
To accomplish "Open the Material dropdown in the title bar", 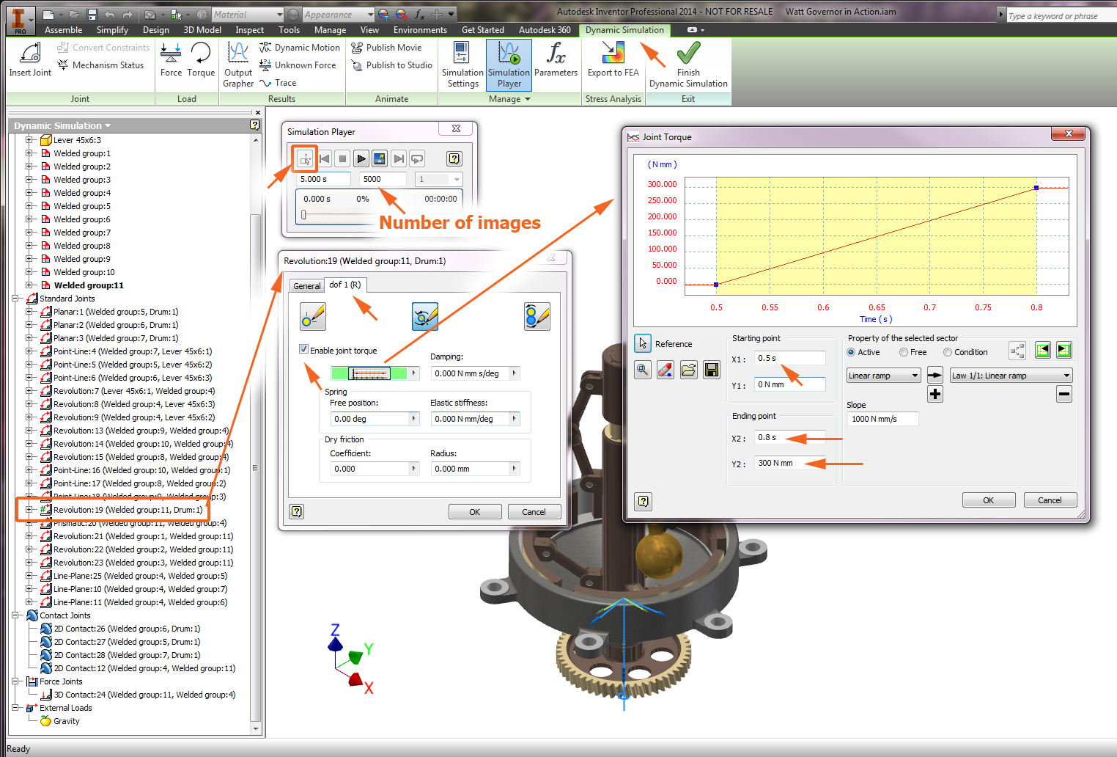I will pyautogui.click(x=248, y=15).
